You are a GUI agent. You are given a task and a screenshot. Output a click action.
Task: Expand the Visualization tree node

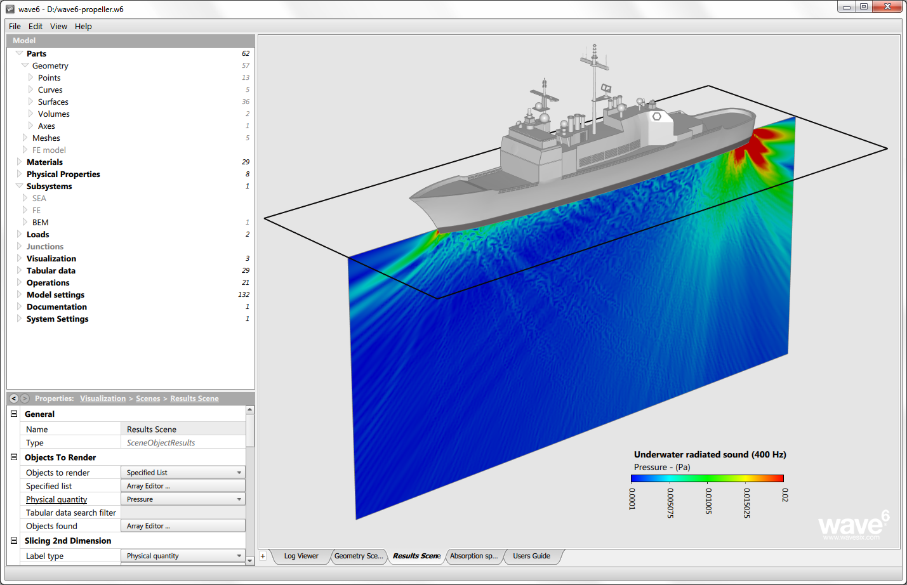click(x=19, y=258)
